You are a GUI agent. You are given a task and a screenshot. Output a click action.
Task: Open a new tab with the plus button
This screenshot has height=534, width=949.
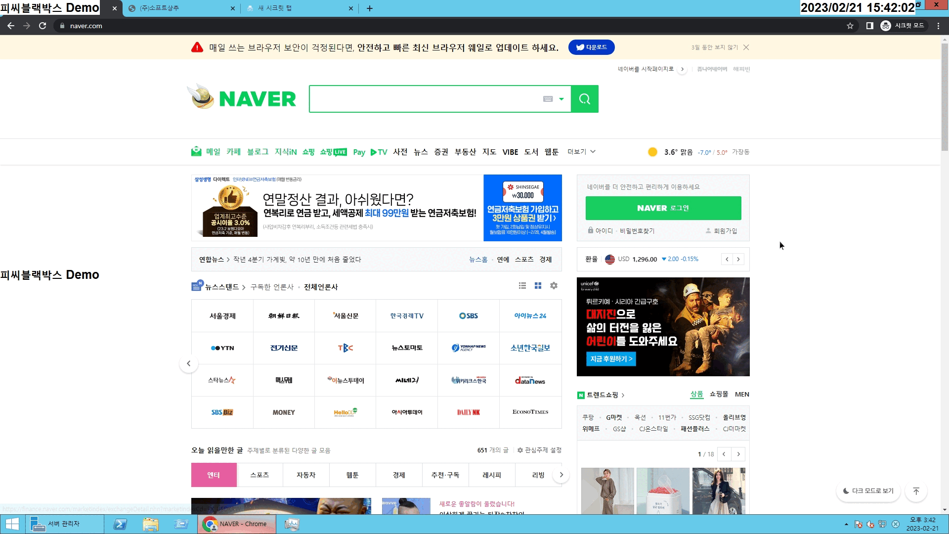pyautogui.click(x=369, y=8)
